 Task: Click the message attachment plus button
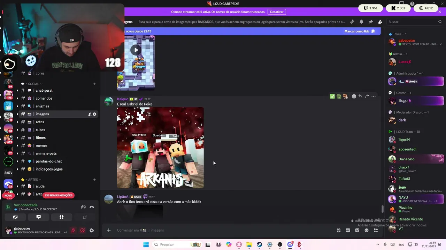(x=109, y=230)
